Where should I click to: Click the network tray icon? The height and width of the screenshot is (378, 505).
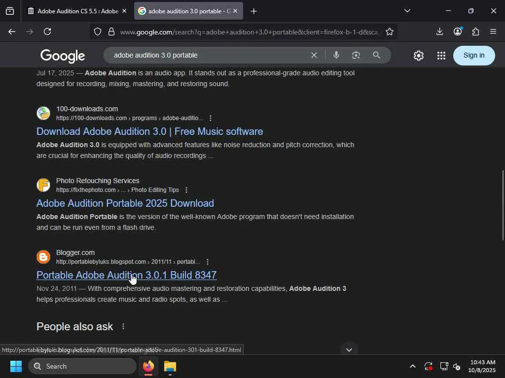[x=444, y=366]
